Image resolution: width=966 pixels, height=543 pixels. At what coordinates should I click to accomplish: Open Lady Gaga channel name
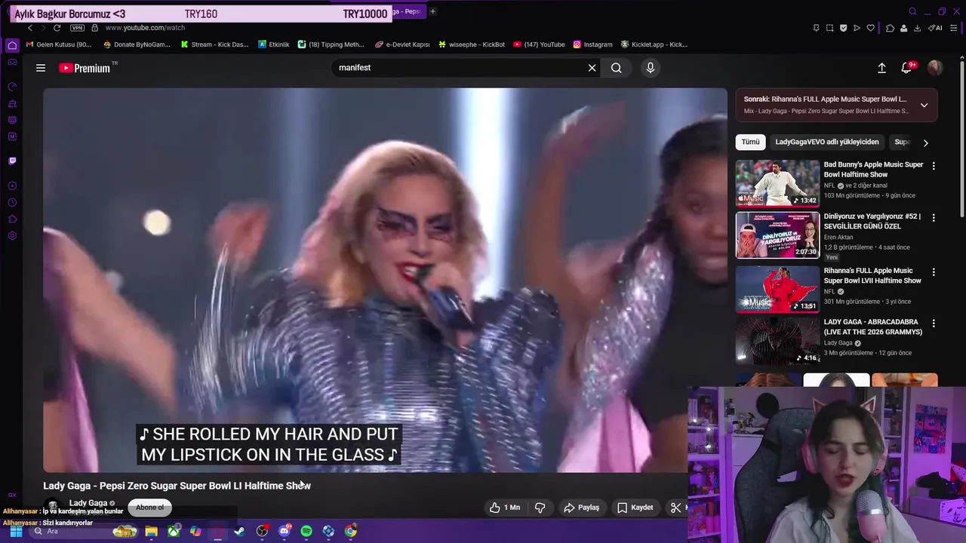point(88,503)
